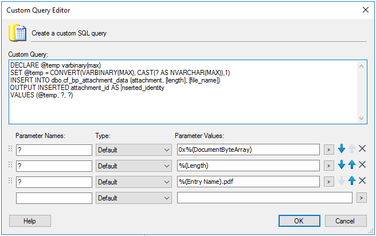Open token picker for Length value
The image size is (376, 236).
point(329,166)
